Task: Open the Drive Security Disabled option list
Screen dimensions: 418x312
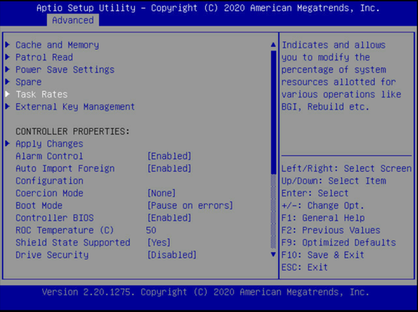Action: pos(172,255)
